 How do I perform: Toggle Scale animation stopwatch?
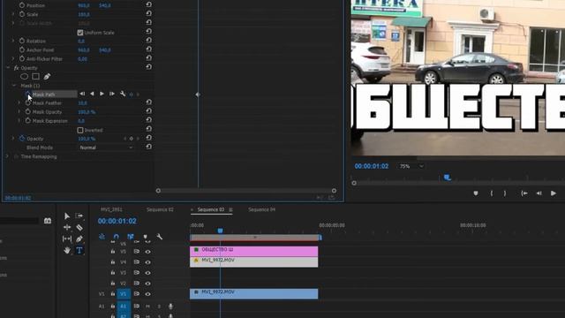[x=22, y=14]
